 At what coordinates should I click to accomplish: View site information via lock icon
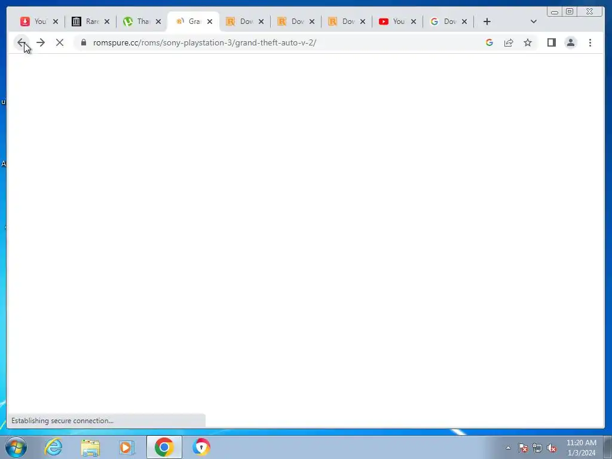pos(83,42)
